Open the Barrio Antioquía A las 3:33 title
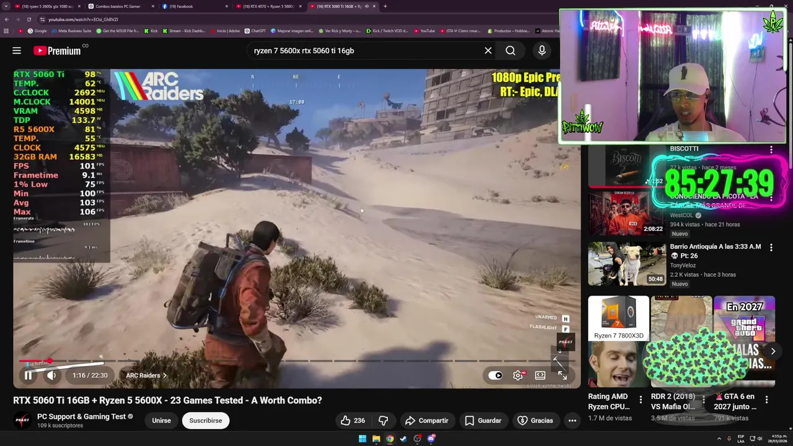This screenshot has height=446, width=793. (x=716, y=251)
